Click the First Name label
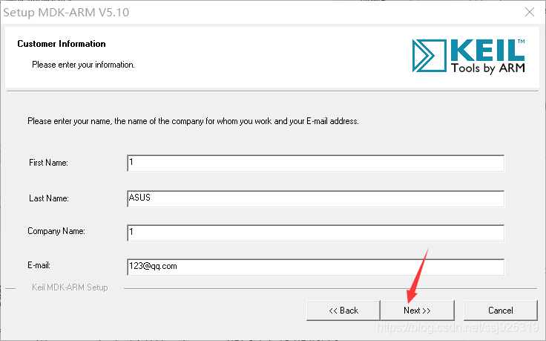 point(48,163)
